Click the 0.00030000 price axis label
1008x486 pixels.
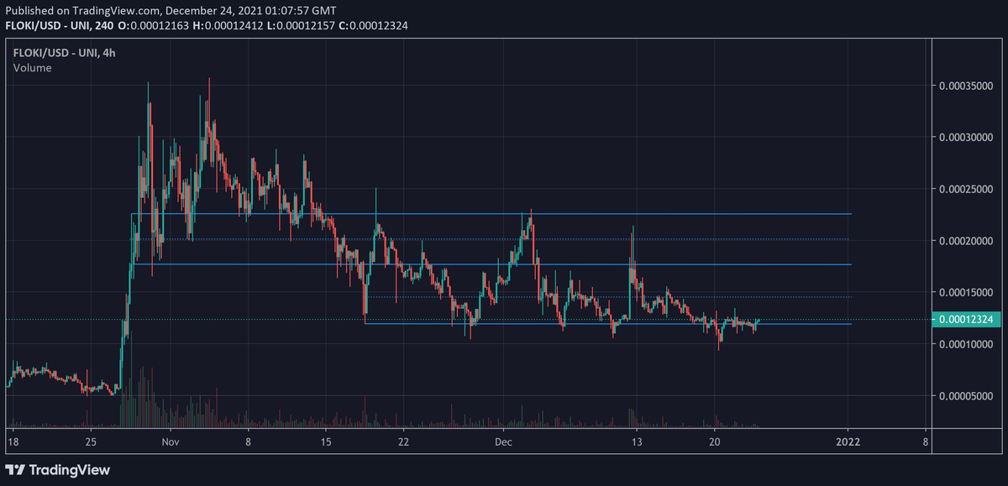(x=967, y=137)
